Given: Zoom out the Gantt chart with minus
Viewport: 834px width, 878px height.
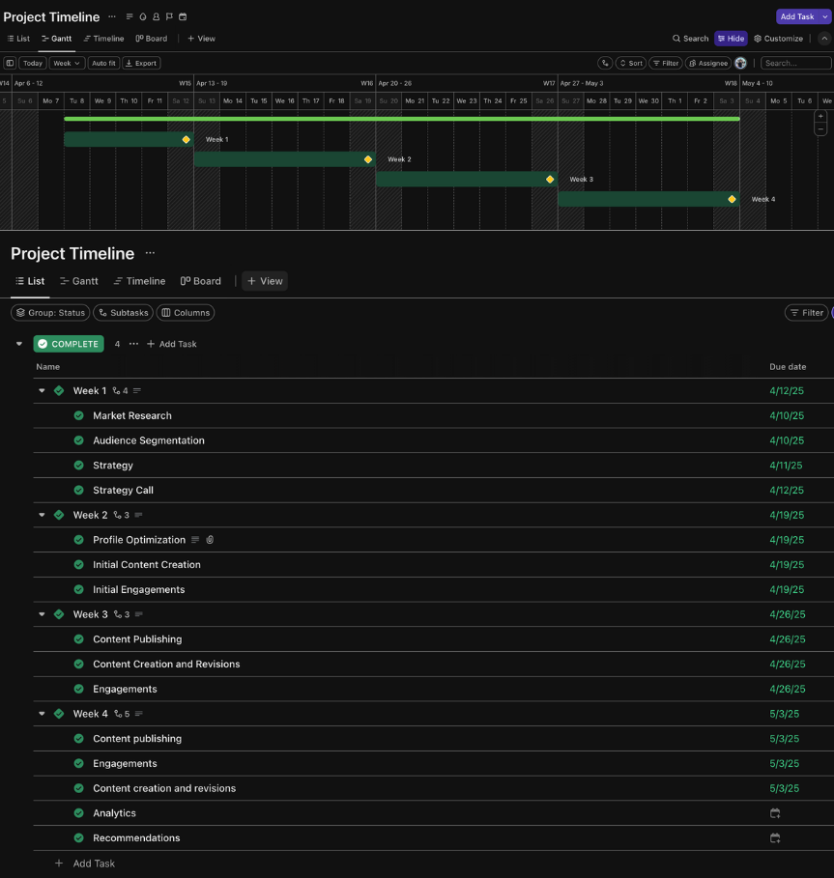Looking at the screenshot, I should [x=820, y=129].
